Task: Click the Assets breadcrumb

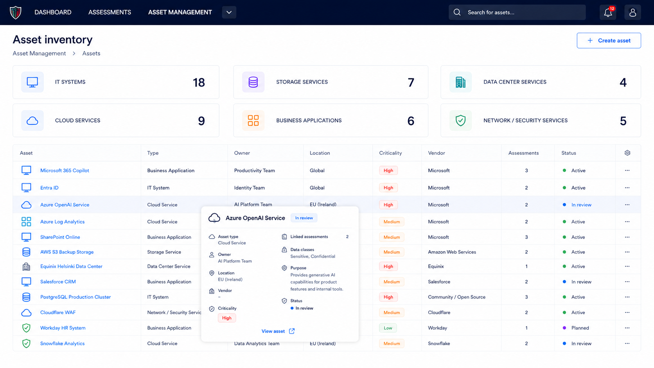Action: pos(91,53)
